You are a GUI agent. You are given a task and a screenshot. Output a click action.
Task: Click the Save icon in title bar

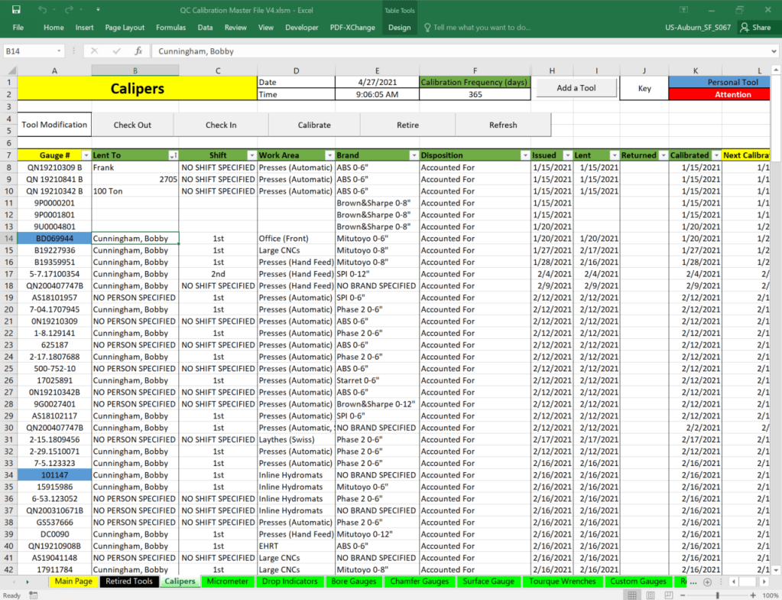point(16,10)
